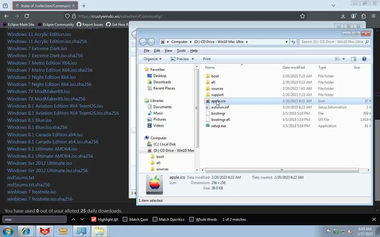Select Downloads in Favorites

coord(162,82)
